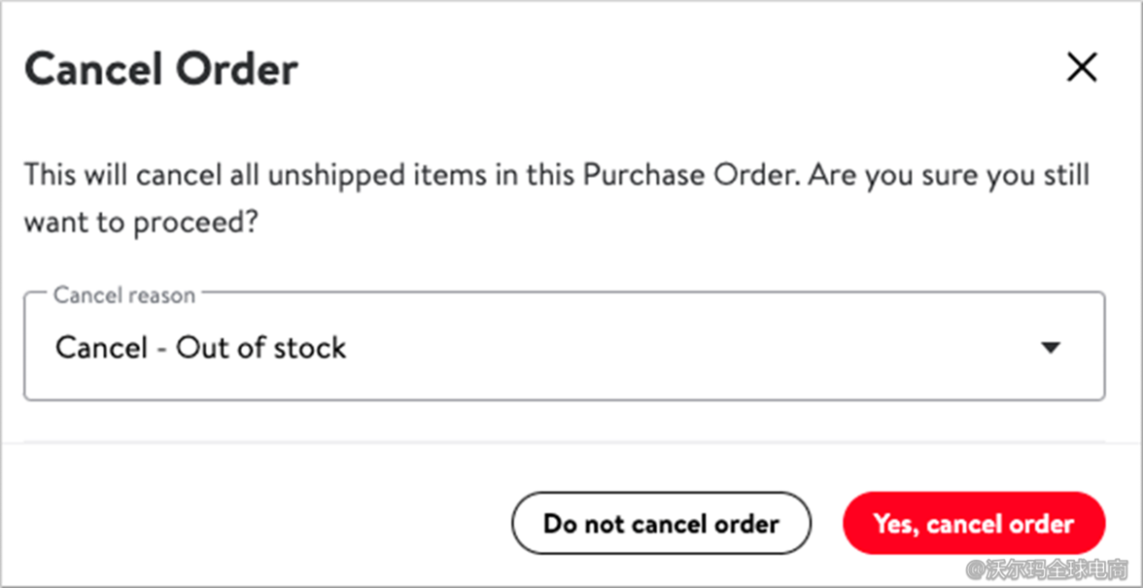Click the X icon at dialog corner
This screenshot has height=588, width=1143.
click(1082, 68)
